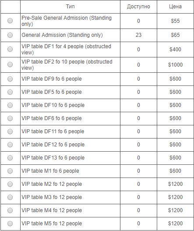
Task: Select Pre-Sale General Admission radio button
Action: coord(10,21)
